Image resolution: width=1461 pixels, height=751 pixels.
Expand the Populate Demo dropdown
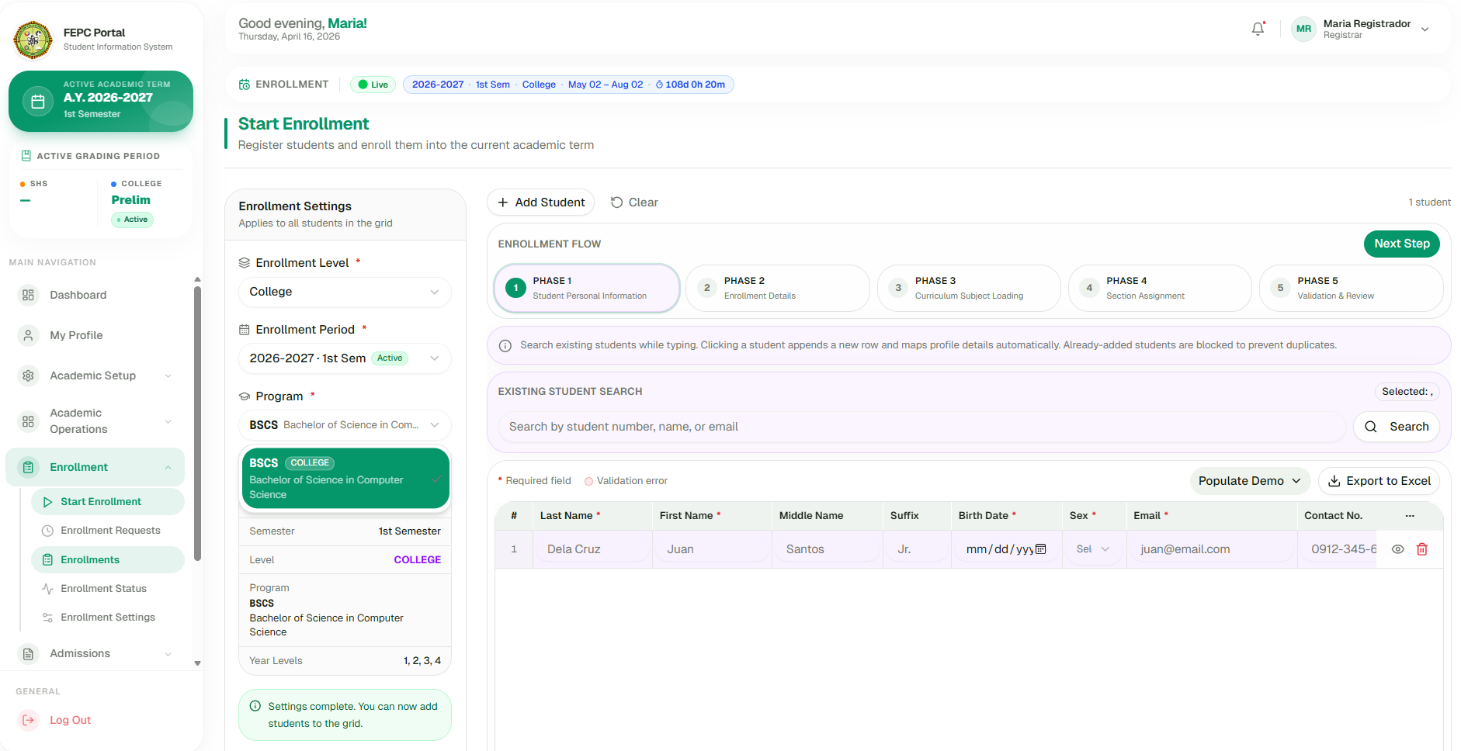coord(1249,481)
